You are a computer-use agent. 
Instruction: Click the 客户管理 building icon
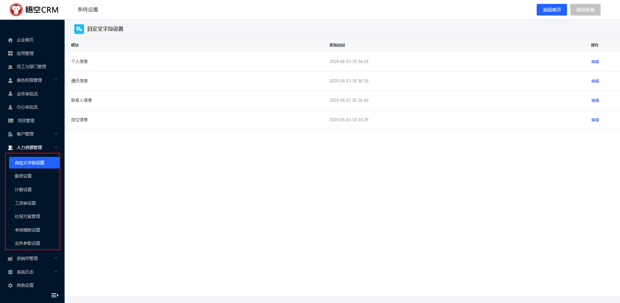10,134
